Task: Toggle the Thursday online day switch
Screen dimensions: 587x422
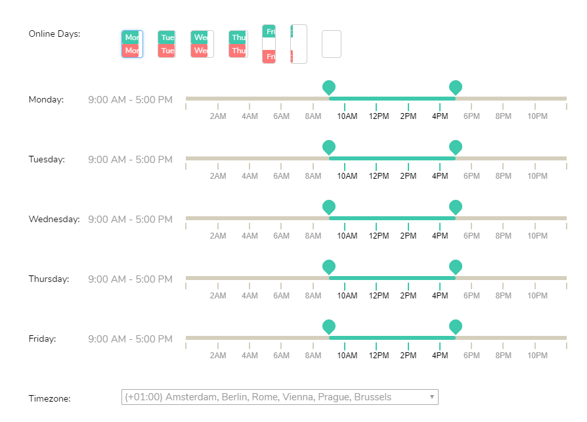Action: [238, 44]
